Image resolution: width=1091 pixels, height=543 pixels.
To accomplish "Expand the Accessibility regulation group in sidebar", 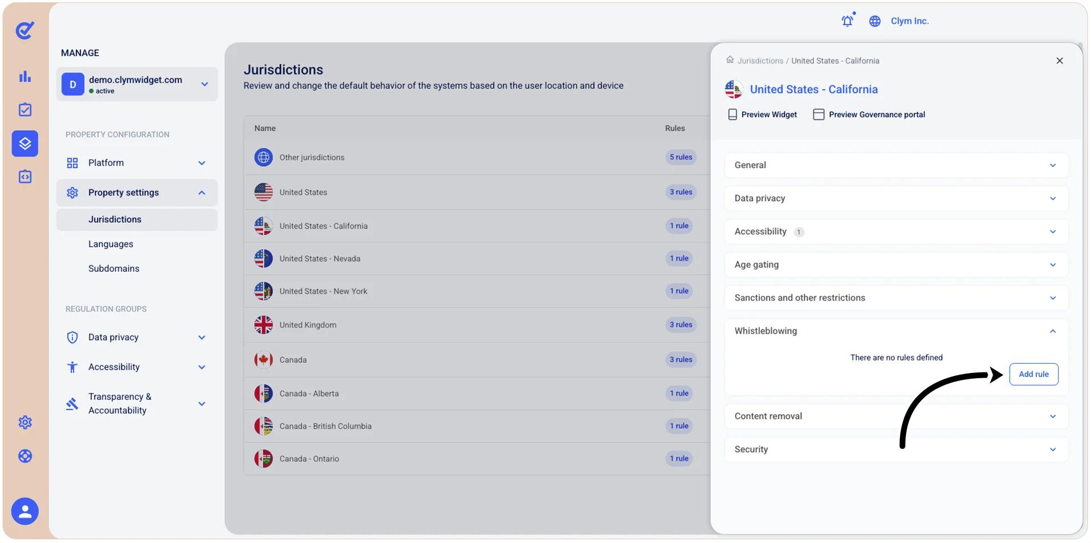I will coord(137,367).
